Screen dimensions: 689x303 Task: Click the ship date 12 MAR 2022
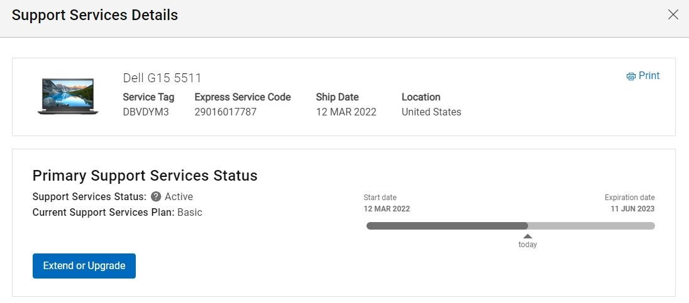[x=346, y=112]
